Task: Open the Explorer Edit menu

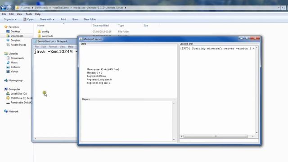Action: [x=11, y=14]
